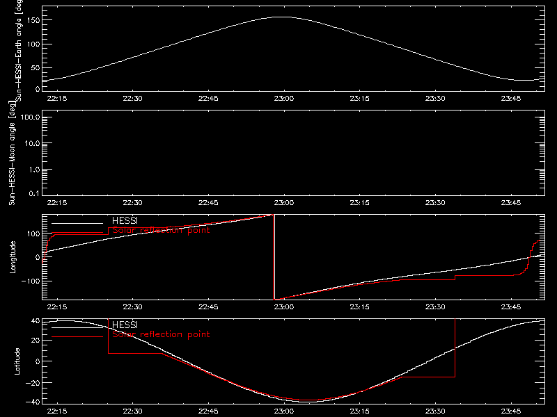The width and height of the screenshot is (557, 417).
Task: Click the Sun-HESSI-Earth angle [deg] axis title
Action: (19, 49)
